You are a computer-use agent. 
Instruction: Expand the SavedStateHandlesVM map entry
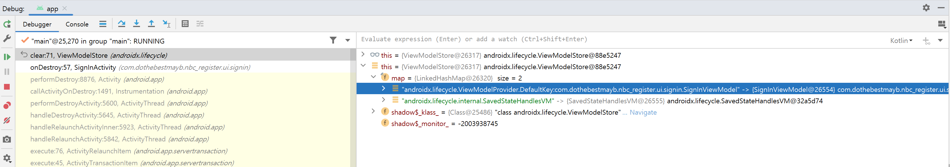pyautogui.click(x=383, y=100)
